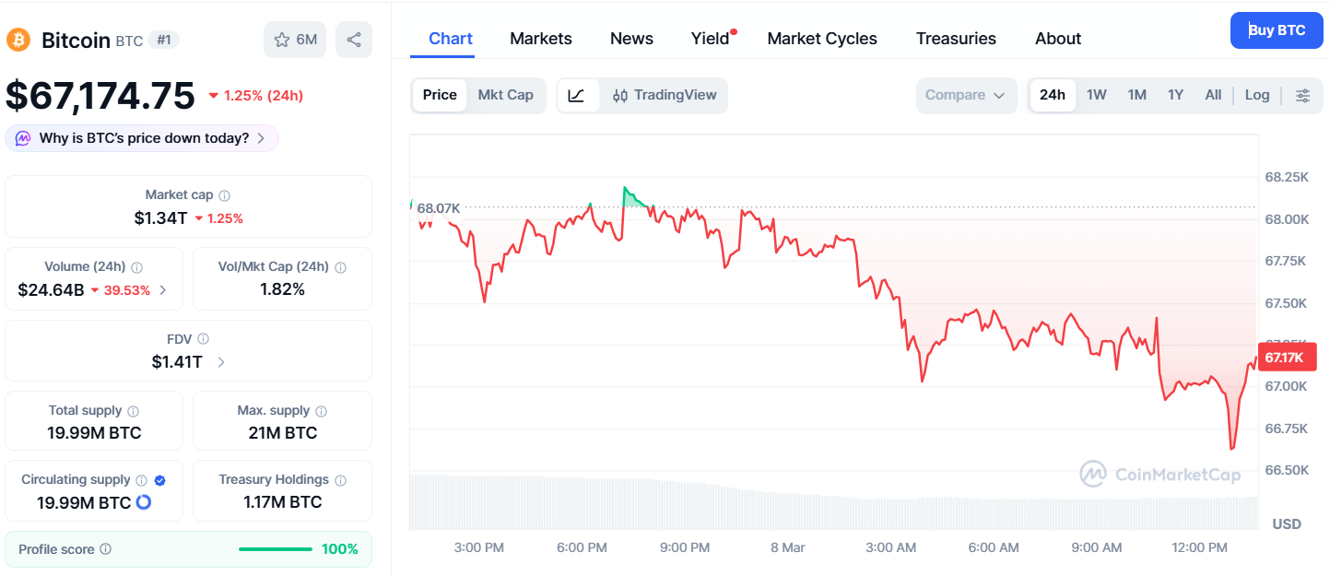The width and height of the screenshot is (1330, 576).
Task: Open chart settings sliders icon
Action: [x=1302, y=95]
